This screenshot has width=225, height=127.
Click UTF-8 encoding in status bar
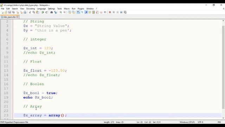[x=200, y=122]
